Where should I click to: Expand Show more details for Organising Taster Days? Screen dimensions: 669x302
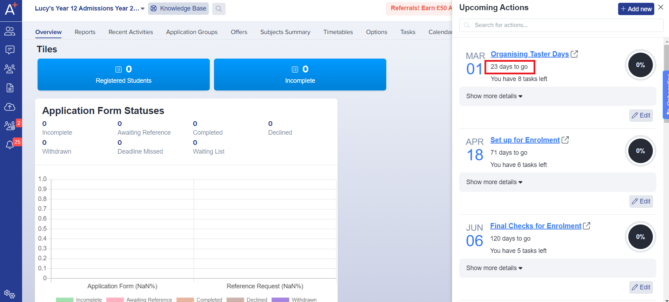pyautogui.click(x=494, y=96)
